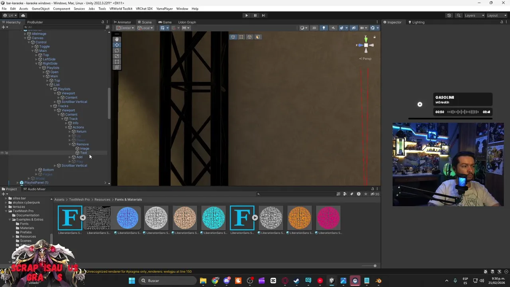Image resolution: width=510 pixels, height=287 pixels.
Task: Select the blue LiberationSans material sphere
Action: tap(127, 218)
